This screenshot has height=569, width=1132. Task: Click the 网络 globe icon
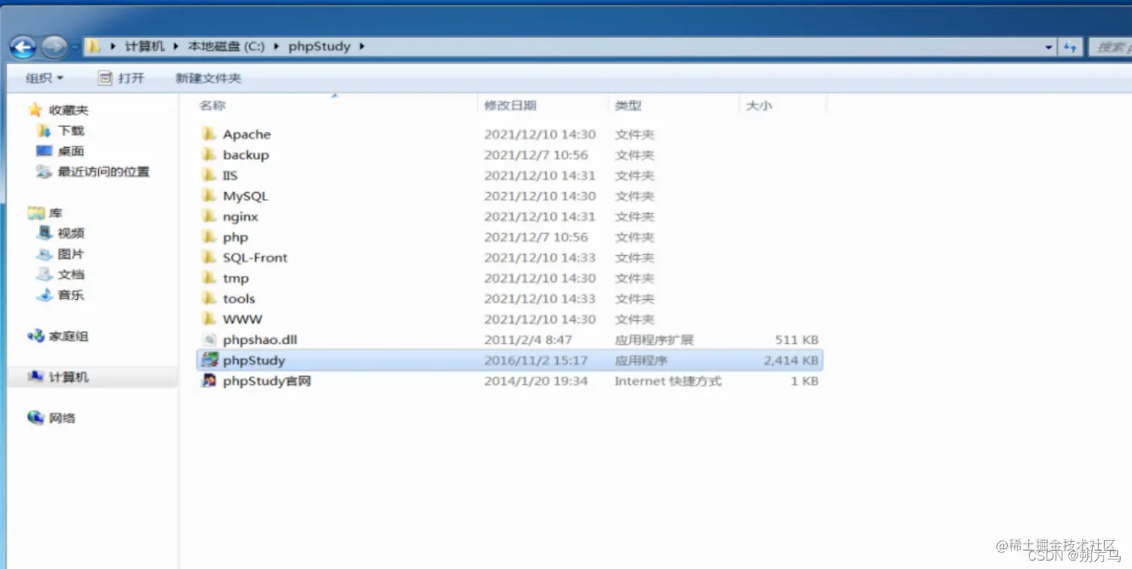[35, 417]
